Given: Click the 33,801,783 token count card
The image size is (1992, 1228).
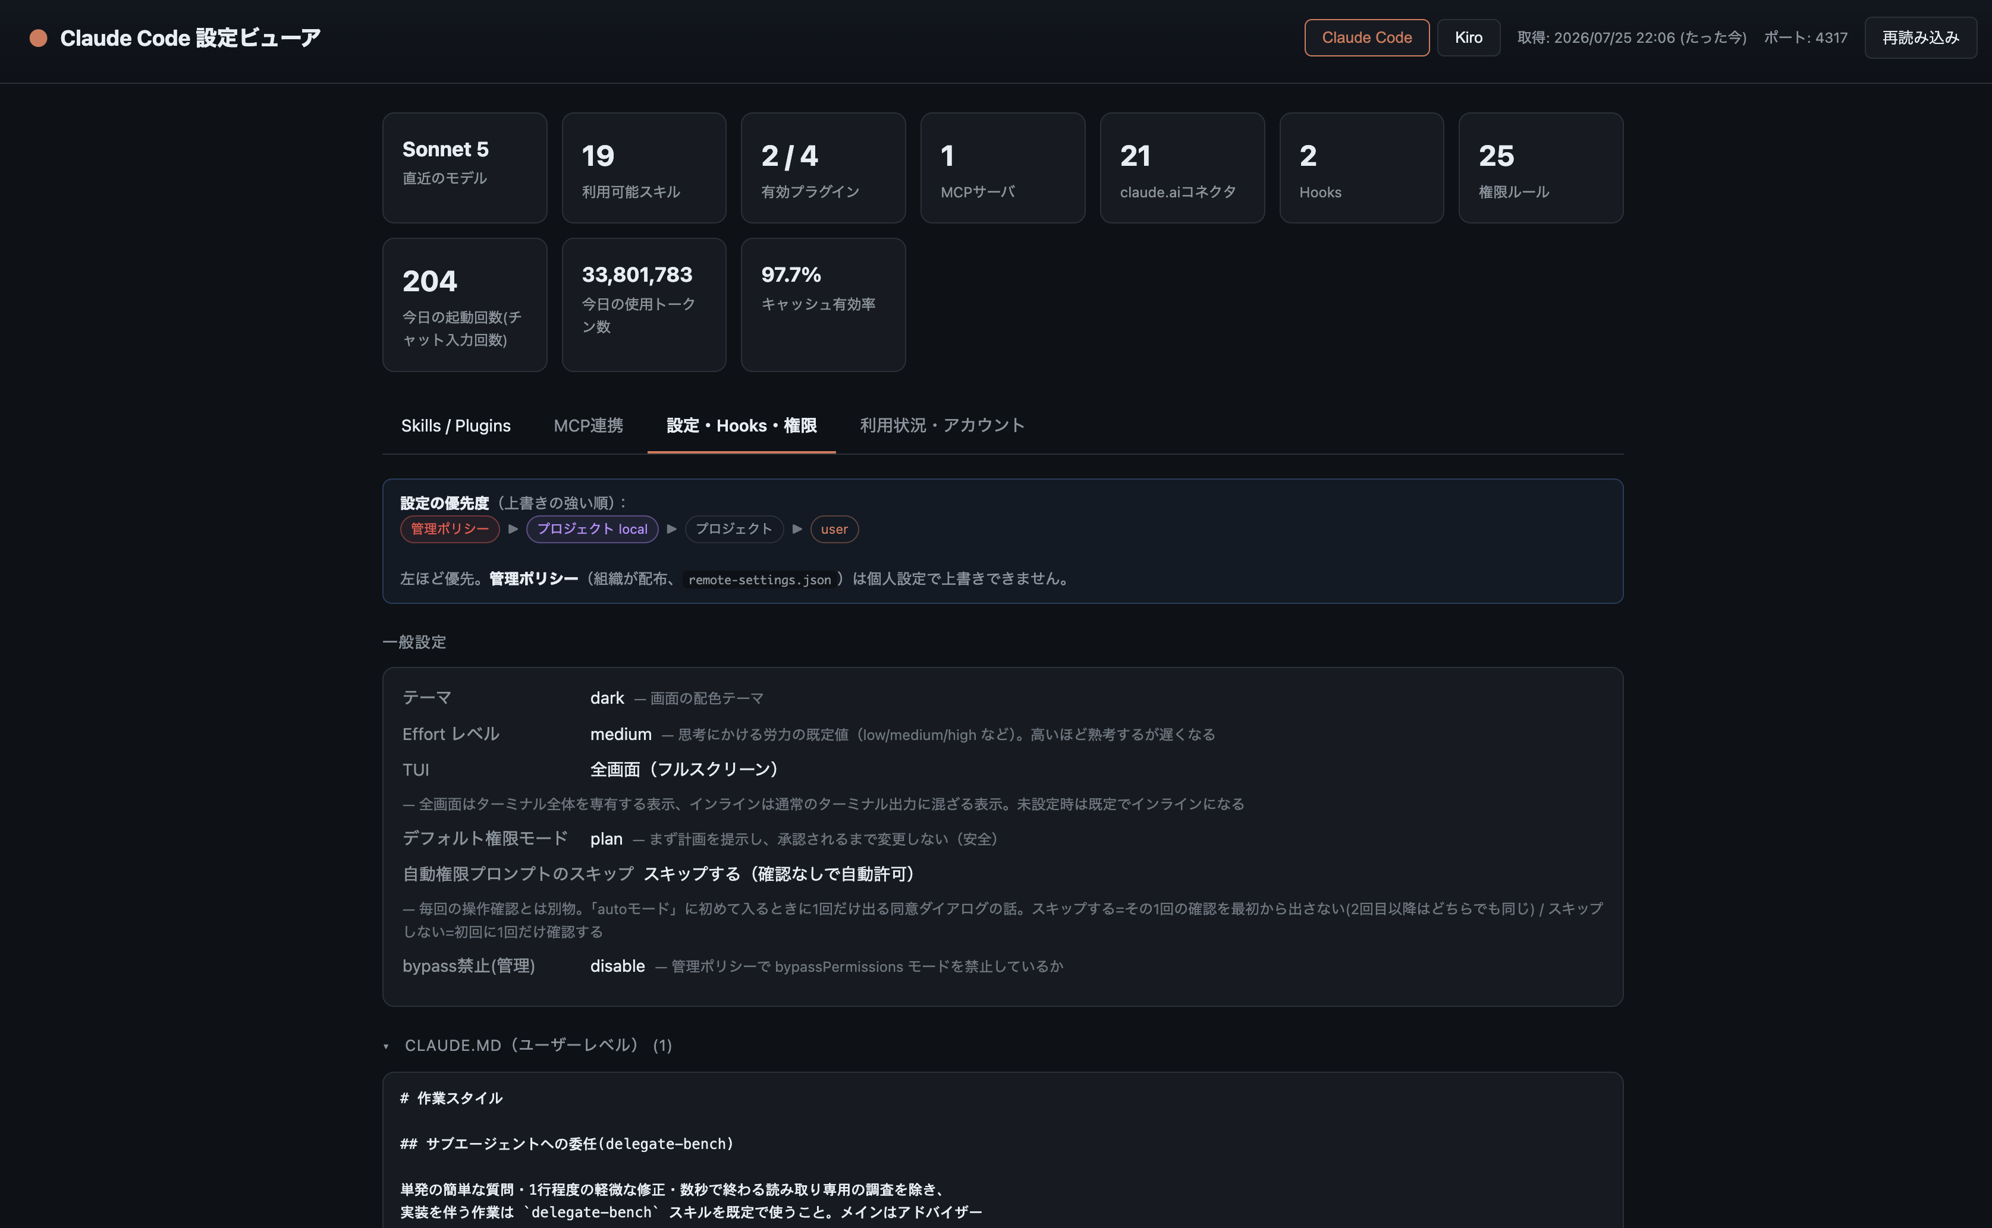Looking at the screenshot, I should (643, 304).
